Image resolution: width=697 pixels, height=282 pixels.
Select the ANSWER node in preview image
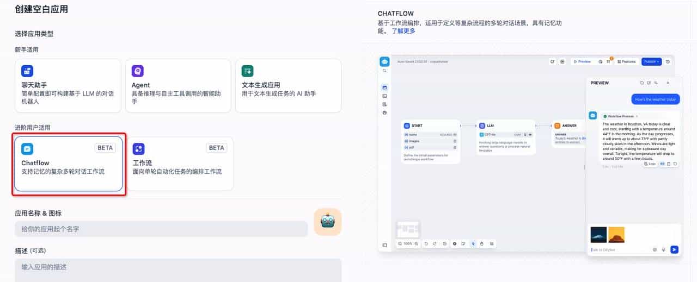click(x=568, y=135)
